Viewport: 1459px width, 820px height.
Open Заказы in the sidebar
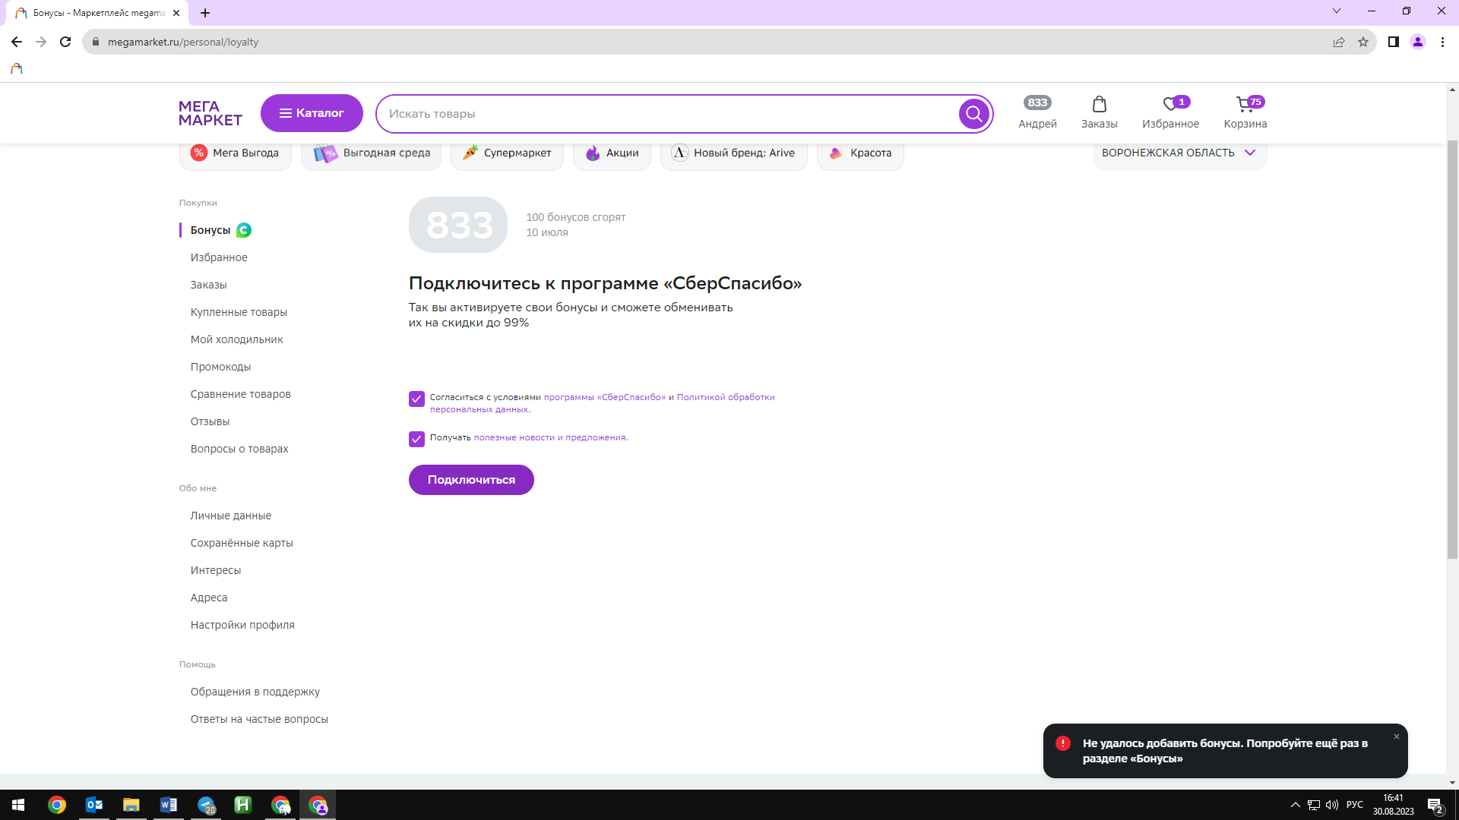208,285
